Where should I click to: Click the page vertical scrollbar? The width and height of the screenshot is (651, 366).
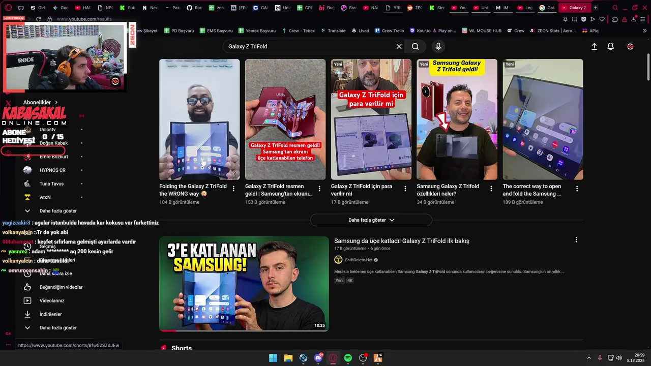coord(648,66)
